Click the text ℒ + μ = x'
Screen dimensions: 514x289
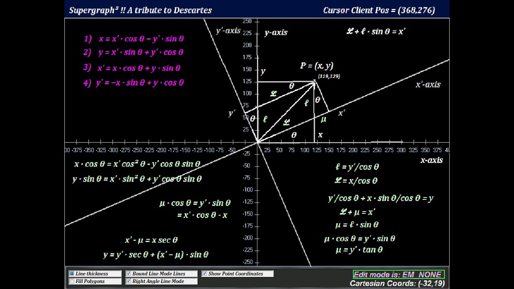(357, 212)
